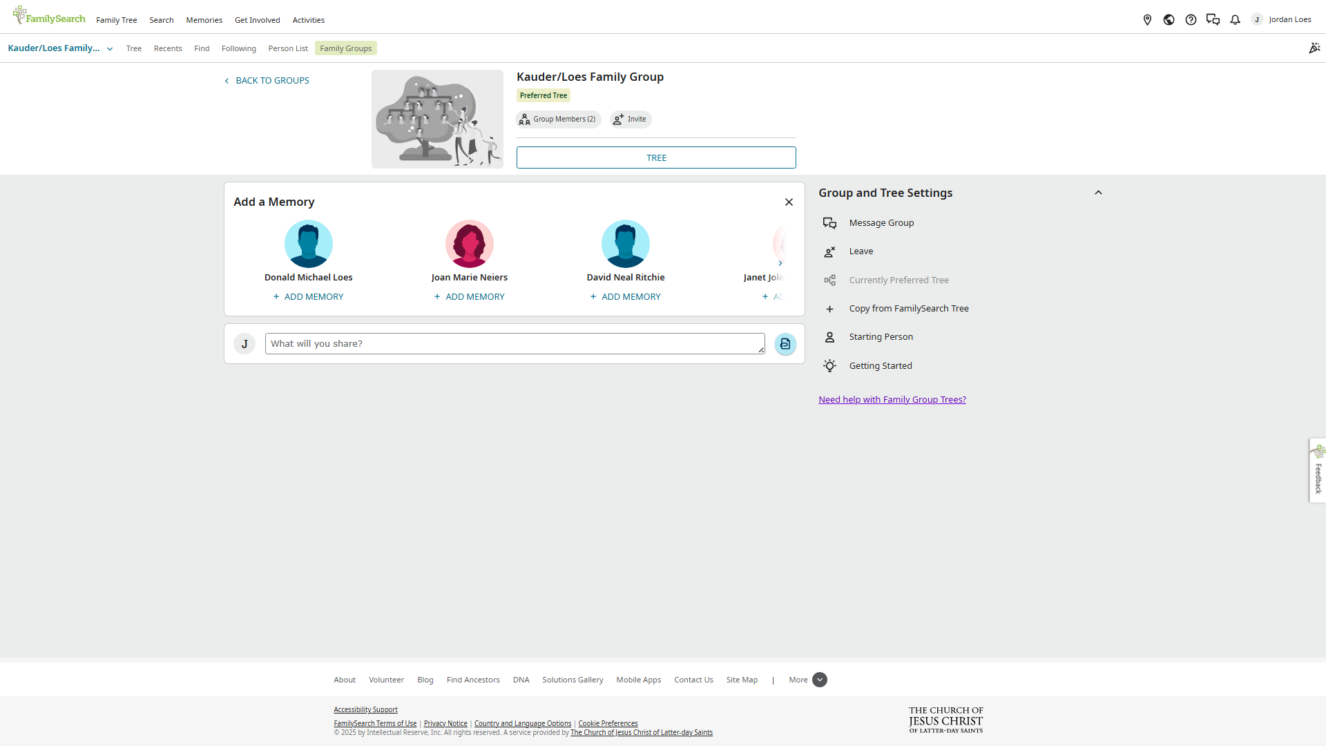Open the Solutions Gallery footer link
Screen dimensions: 1326x746
coord(573,680)
